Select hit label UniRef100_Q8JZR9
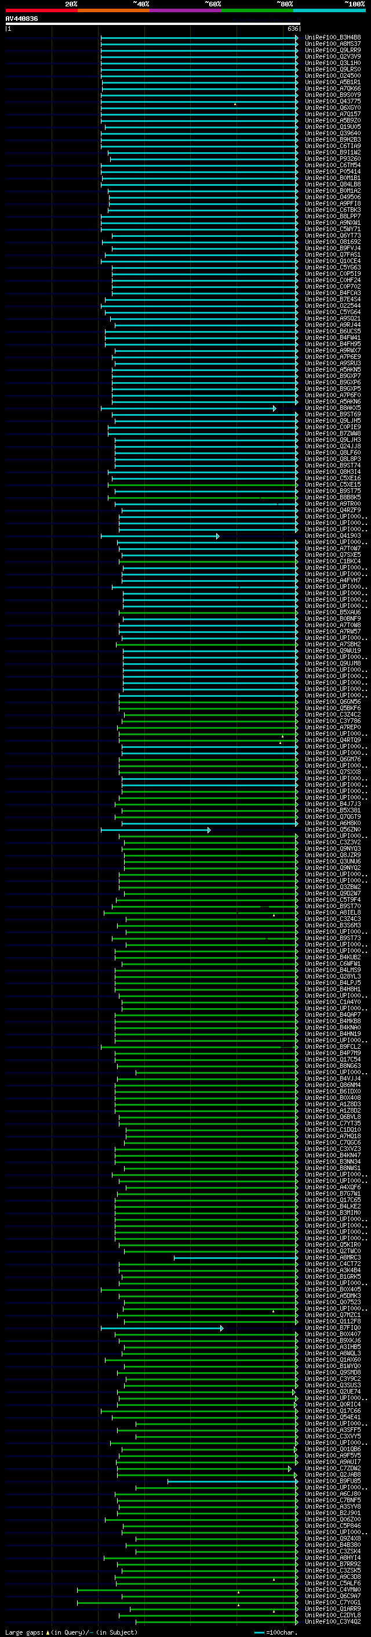This screenshot has height=1637, width=371. (x=333, y=855)
